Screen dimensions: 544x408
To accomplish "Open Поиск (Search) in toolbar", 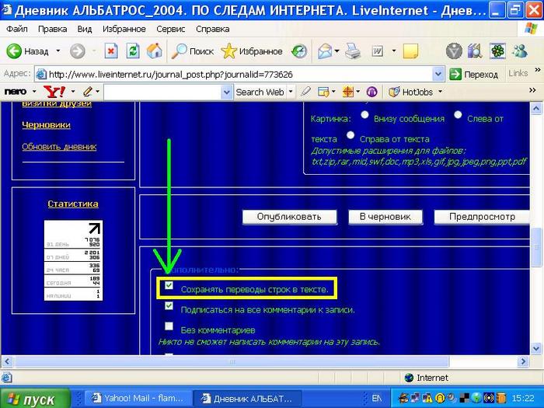I will [192, 51].
